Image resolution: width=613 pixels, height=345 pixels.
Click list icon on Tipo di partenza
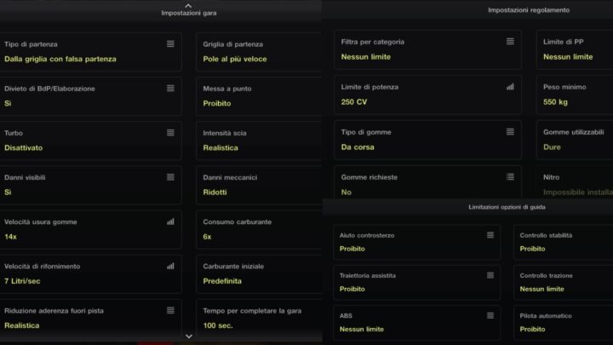click(170, 43)
